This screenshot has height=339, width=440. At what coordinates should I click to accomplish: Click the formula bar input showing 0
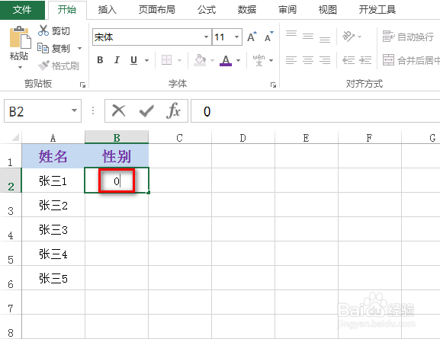[x=316, y=110]
